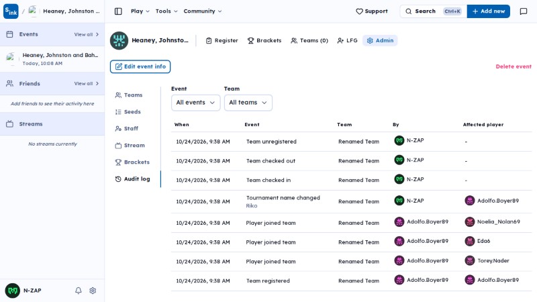This screenshot has width=537, height=302.
Task: Click the Eda6 affected player name
Action: point(483,241)
